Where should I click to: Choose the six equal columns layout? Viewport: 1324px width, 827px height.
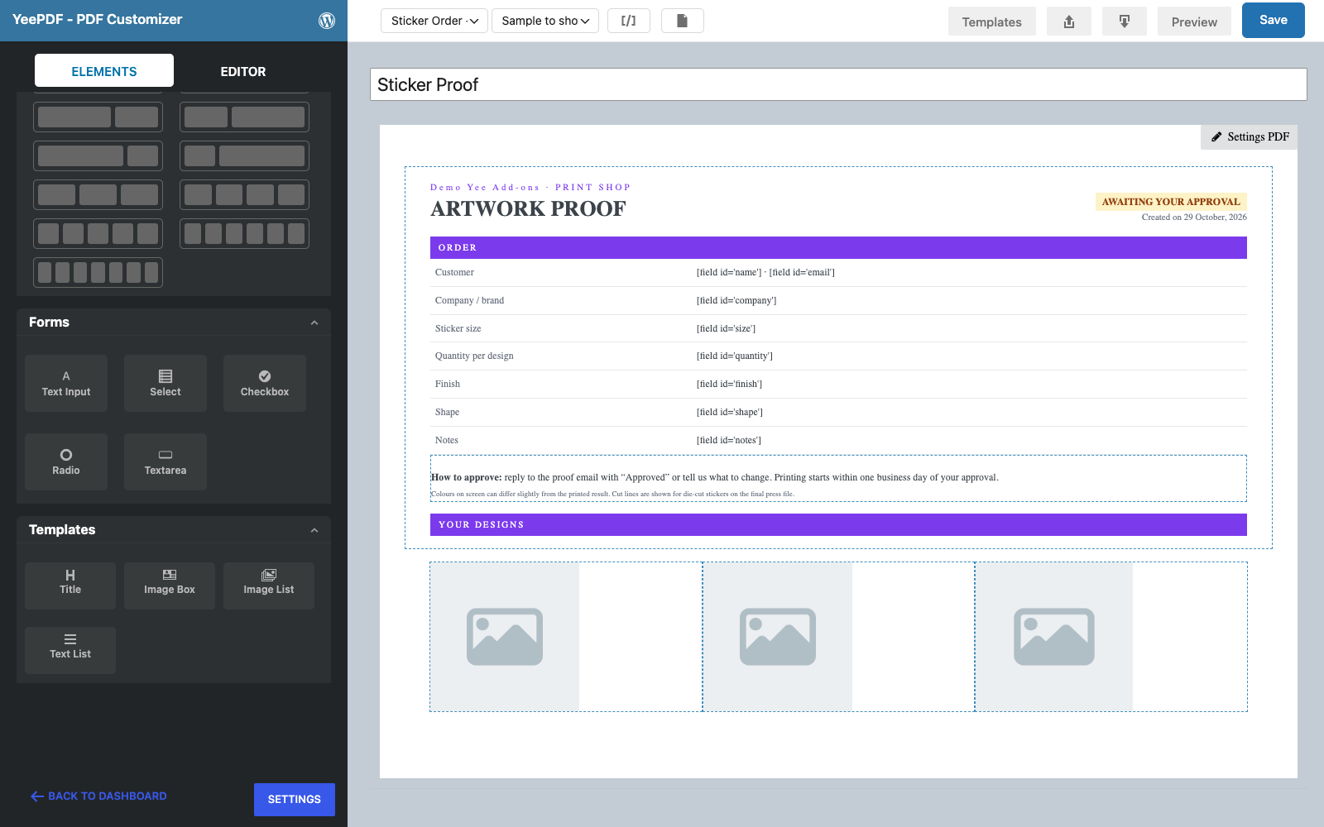click(x=244, y=234)
